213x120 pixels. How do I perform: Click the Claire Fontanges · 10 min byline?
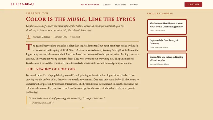coord(159,47)
